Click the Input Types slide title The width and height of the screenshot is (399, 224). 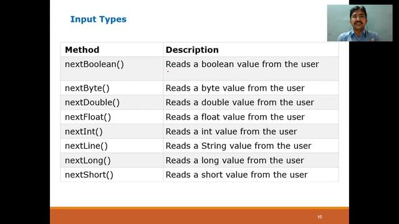click(99, 19)
